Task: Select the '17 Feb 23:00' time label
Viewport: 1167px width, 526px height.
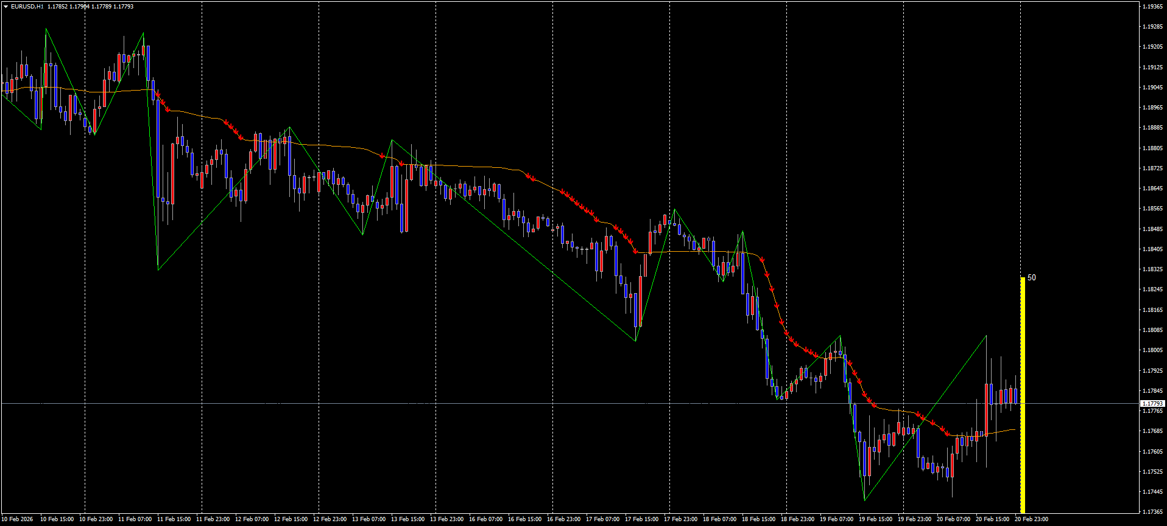Action: (680, 519)
